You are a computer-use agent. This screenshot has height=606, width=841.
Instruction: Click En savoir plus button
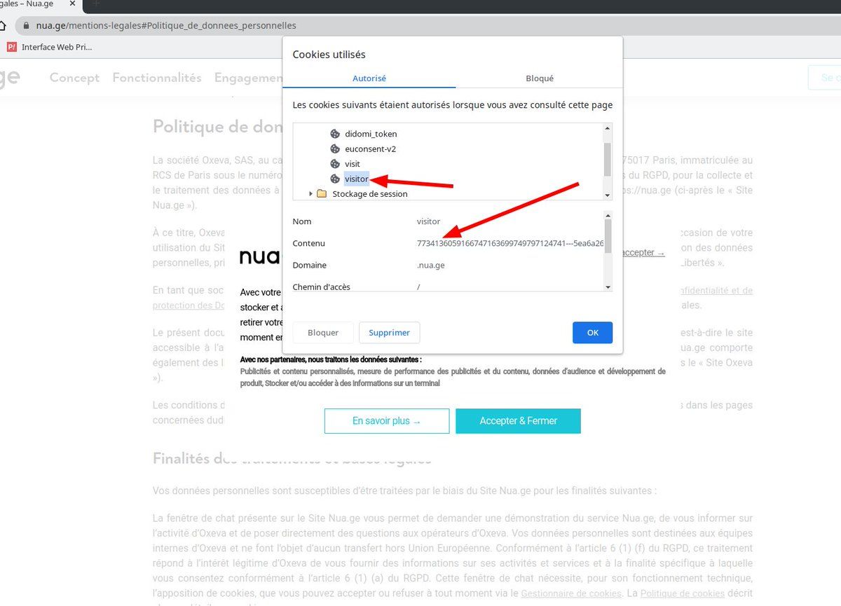tap(387, 421)
